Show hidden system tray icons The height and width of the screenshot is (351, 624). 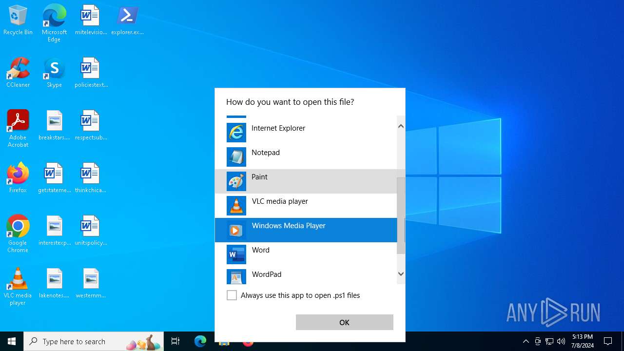pyautogui.click(x=526, y=341)
